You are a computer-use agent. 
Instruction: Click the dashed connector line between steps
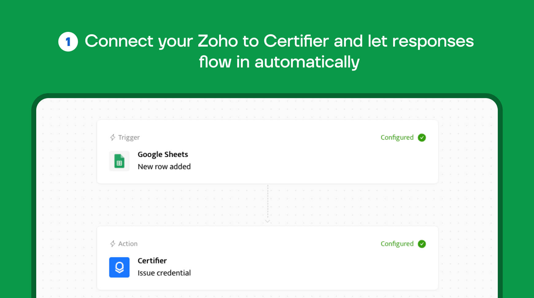click(268, 202)
